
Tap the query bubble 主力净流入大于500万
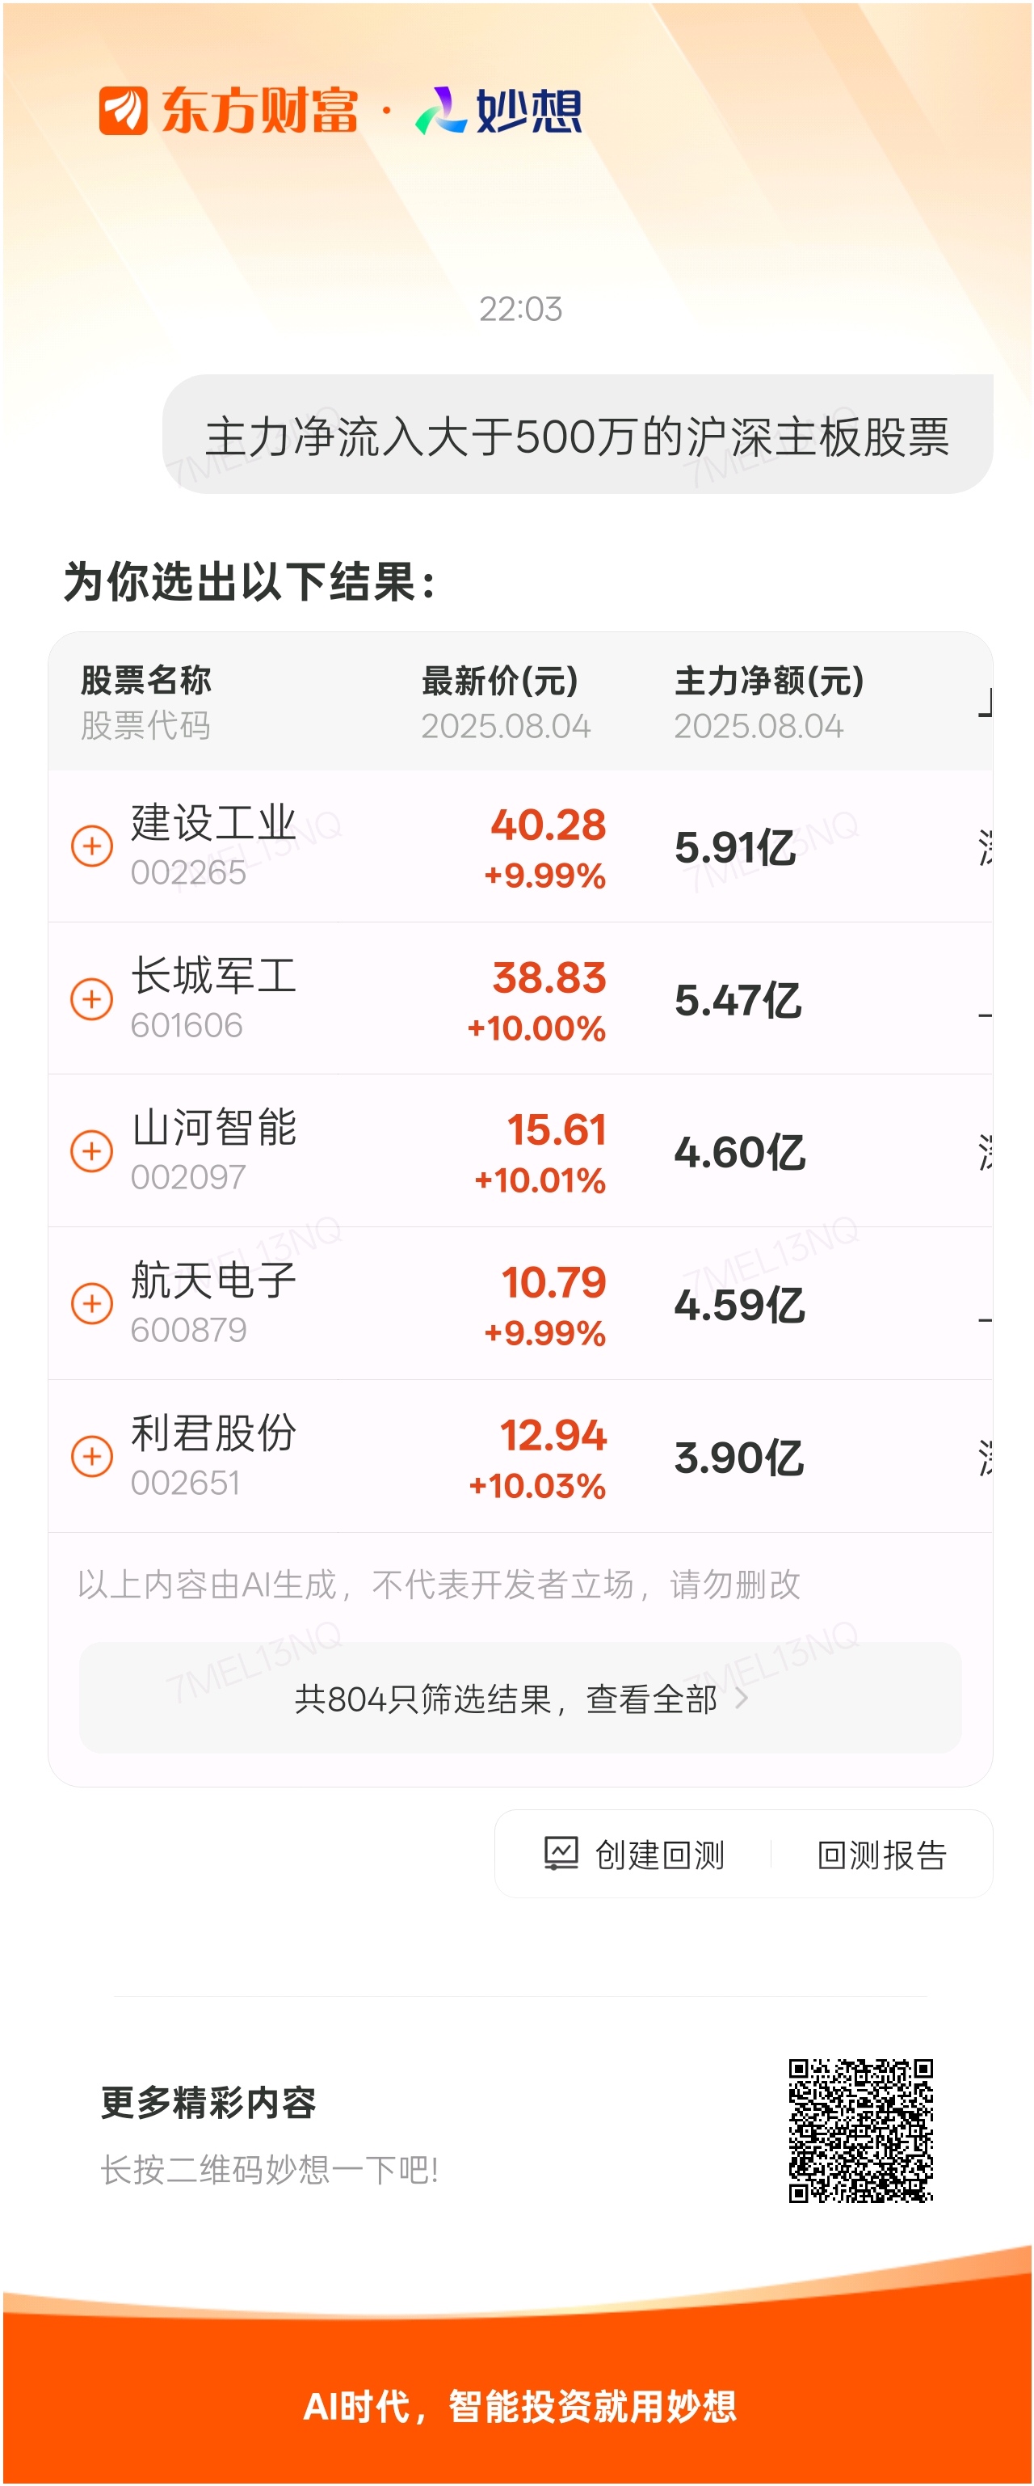point(578,435)
